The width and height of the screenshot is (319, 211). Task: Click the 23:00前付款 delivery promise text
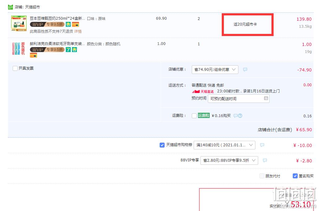(248, 91)
